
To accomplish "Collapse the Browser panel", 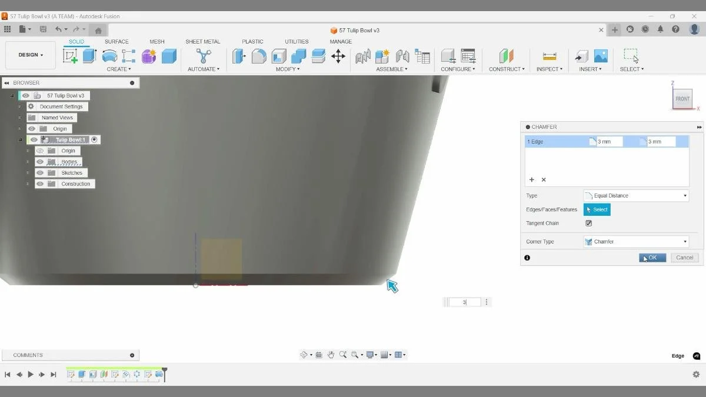I will point(6,83).
